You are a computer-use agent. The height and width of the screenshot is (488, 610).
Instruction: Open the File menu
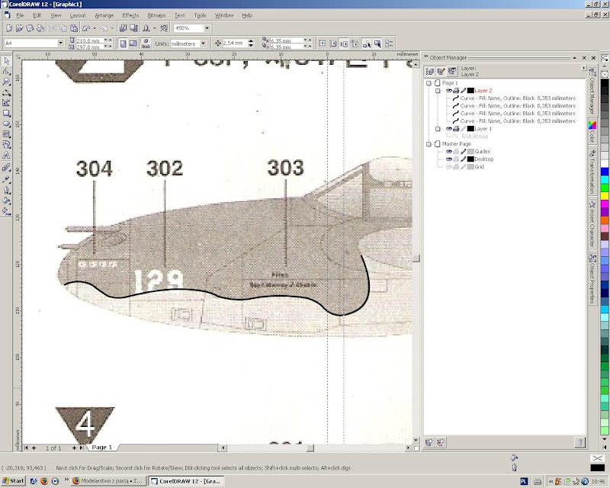point(21,15)
